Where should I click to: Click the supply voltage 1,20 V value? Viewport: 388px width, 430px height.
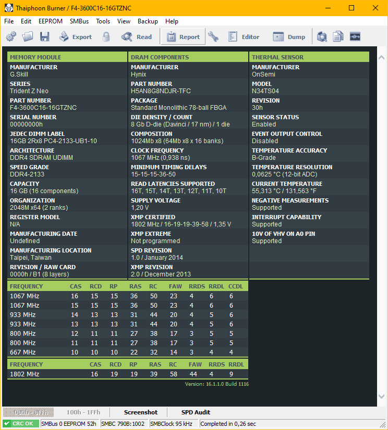coord(140,208)
